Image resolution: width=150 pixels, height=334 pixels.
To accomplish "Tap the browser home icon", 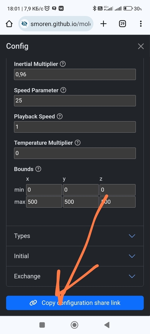I will (x=9, y=24).
